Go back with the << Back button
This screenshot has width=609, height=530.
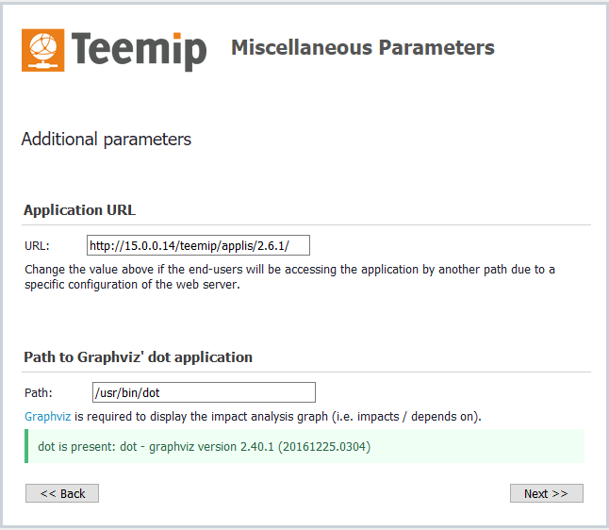[62, 493]
